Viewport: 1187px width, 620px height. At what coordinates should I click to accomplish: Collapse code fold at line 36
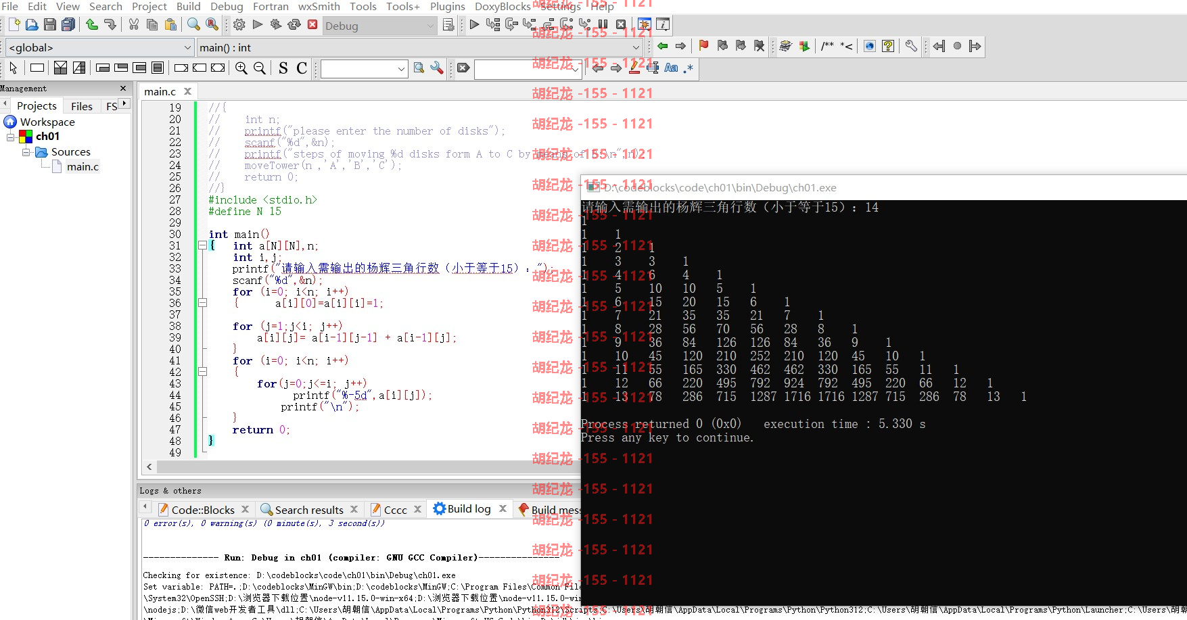click(x=202, y=303)
